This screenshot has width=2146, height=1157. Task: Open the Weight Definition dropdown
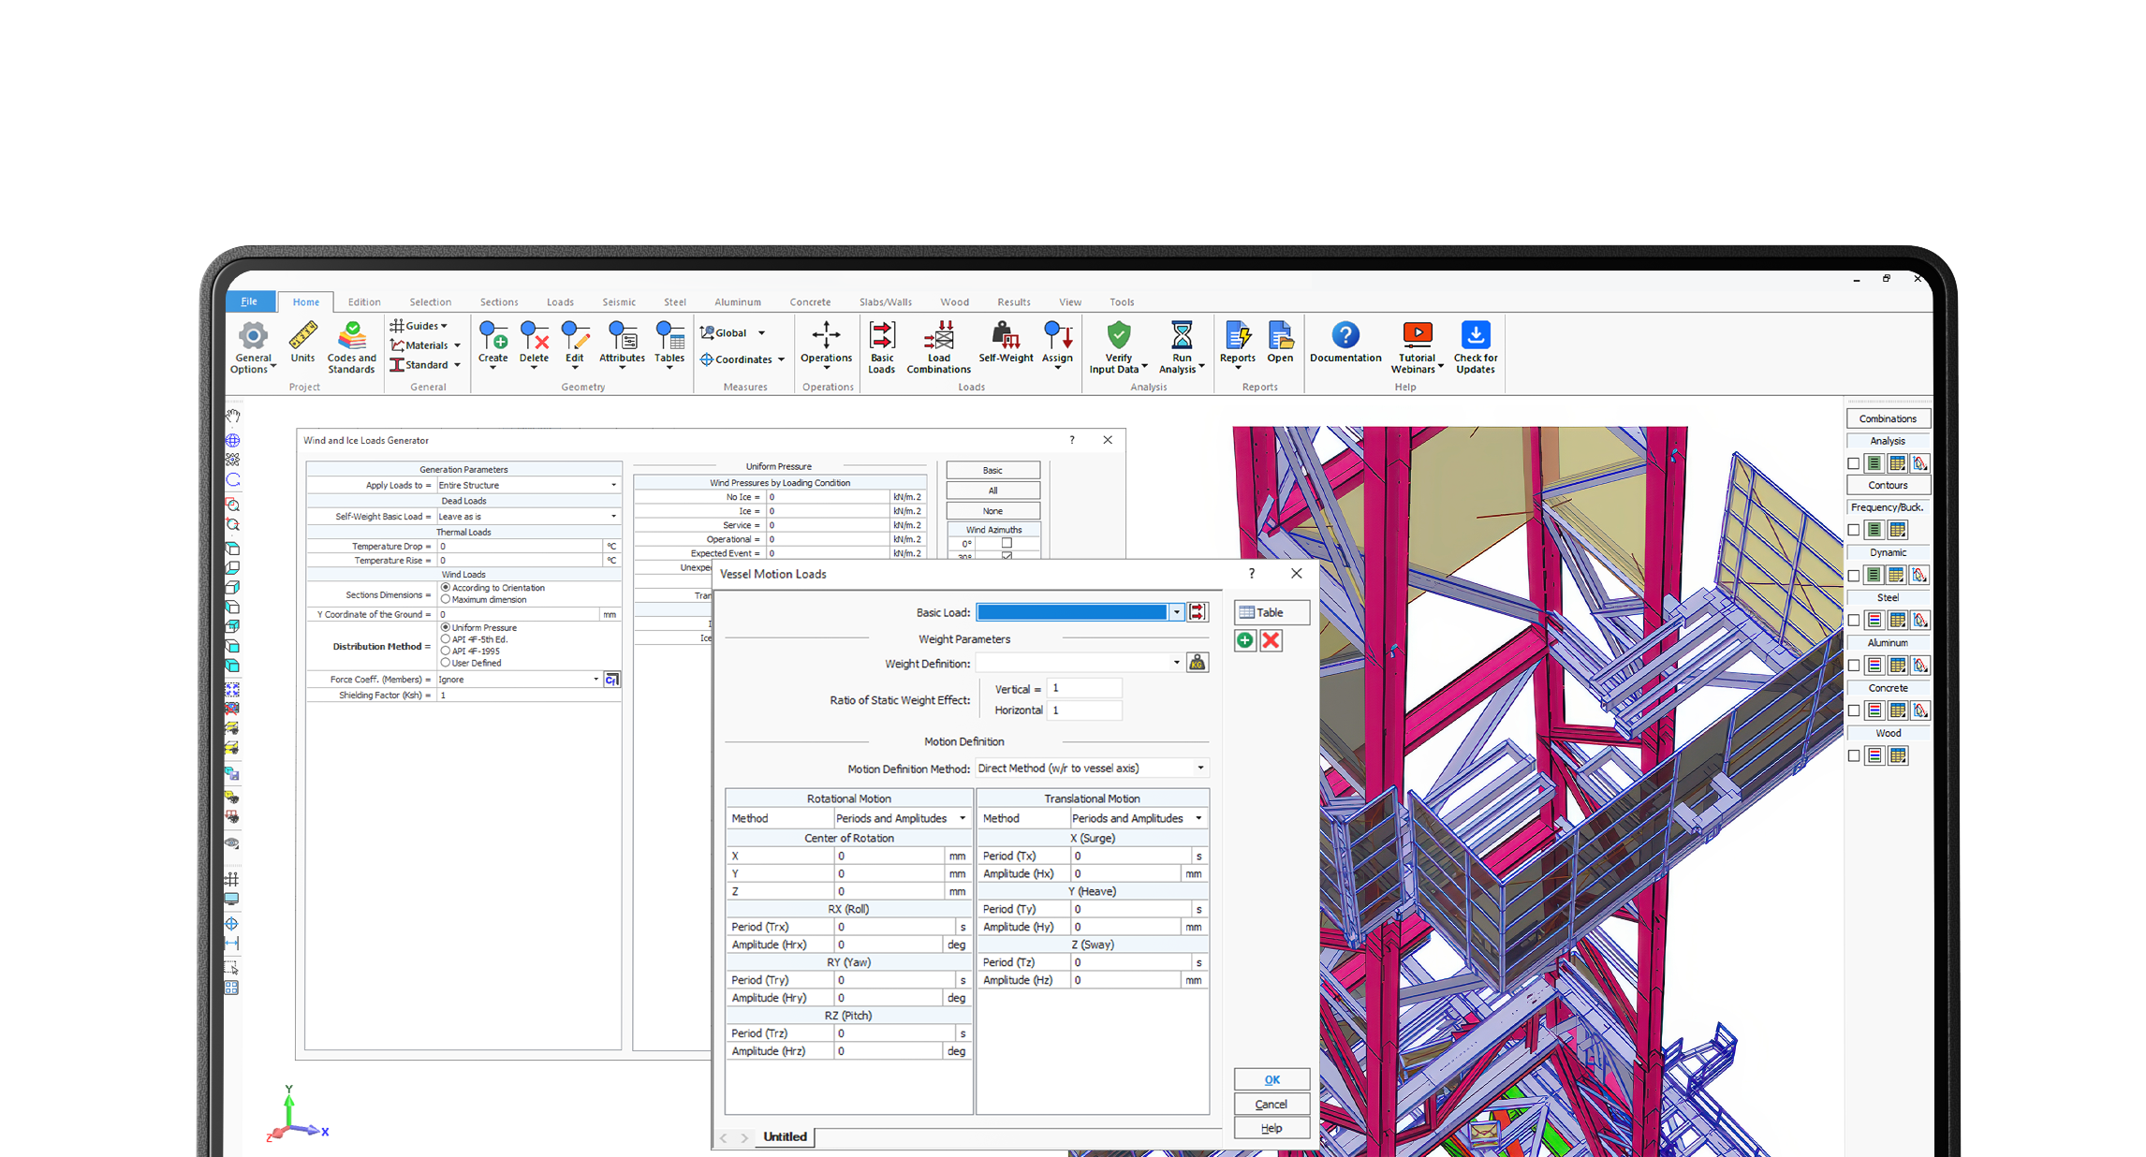click(x=1177, y=663)
